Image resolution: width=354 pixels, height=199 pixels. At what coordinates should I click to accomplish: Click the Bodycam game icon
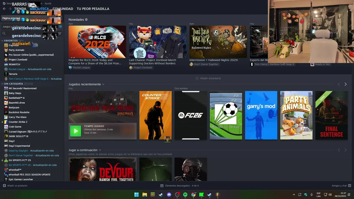pyautogui.click(x=6, y=108)
